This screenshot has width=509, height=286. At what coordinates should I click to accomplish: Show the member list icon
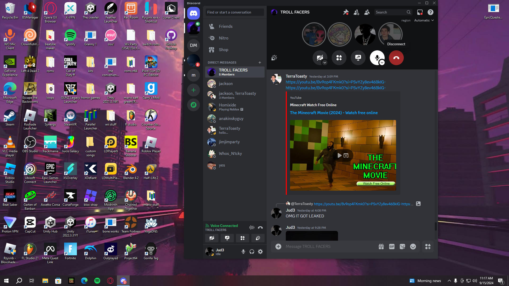pos(367,12)
